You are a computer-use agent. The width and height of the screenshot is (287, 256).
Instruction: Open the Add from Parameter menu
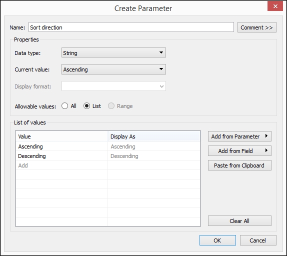(x=239, y=136)
